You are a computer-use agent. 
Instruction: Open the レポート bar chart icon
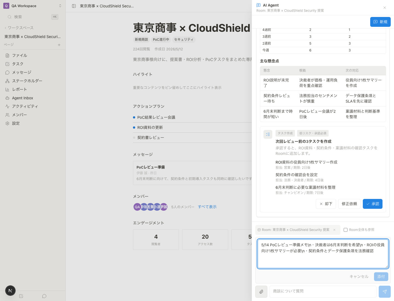point(7,89)
